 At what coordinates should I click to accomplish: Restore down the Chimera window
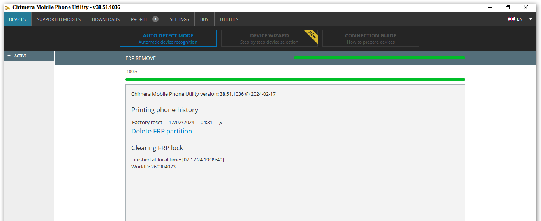click(x=508, y=7)
